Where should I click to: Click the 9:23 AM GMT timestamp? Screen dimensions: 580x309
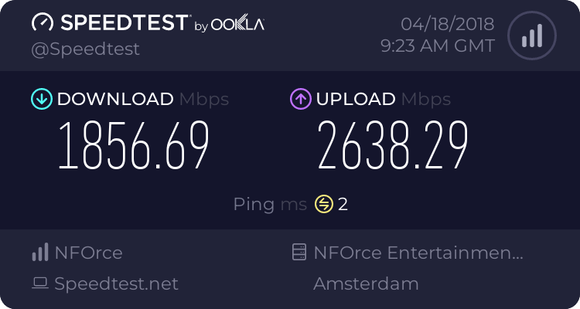[x=438, y=46]
